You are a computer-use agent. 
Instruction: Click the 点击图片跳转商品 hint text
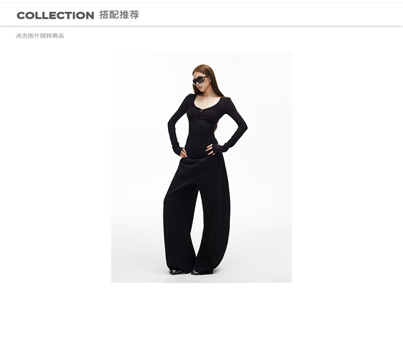coord(40,35)
